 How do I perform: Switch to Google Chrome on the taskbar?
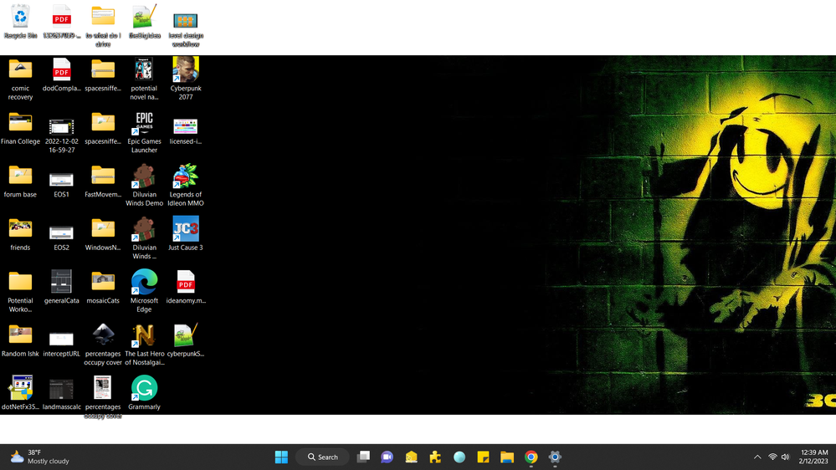(531, 457)
